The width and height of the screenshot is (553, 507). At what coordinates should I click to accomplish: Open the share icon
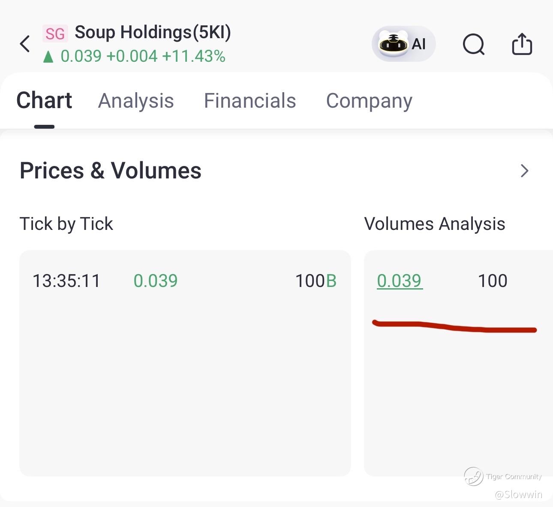pyautogui.click(x=522, y=44)
